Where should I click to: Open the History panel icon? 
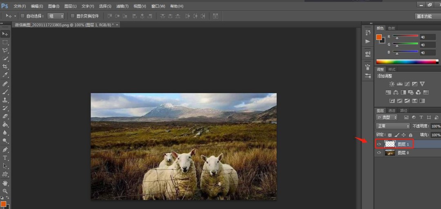(367, 33)
